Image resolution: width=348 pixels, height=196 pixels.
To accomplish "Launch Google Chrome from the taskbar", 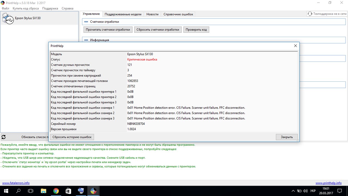I will (56, 191).
